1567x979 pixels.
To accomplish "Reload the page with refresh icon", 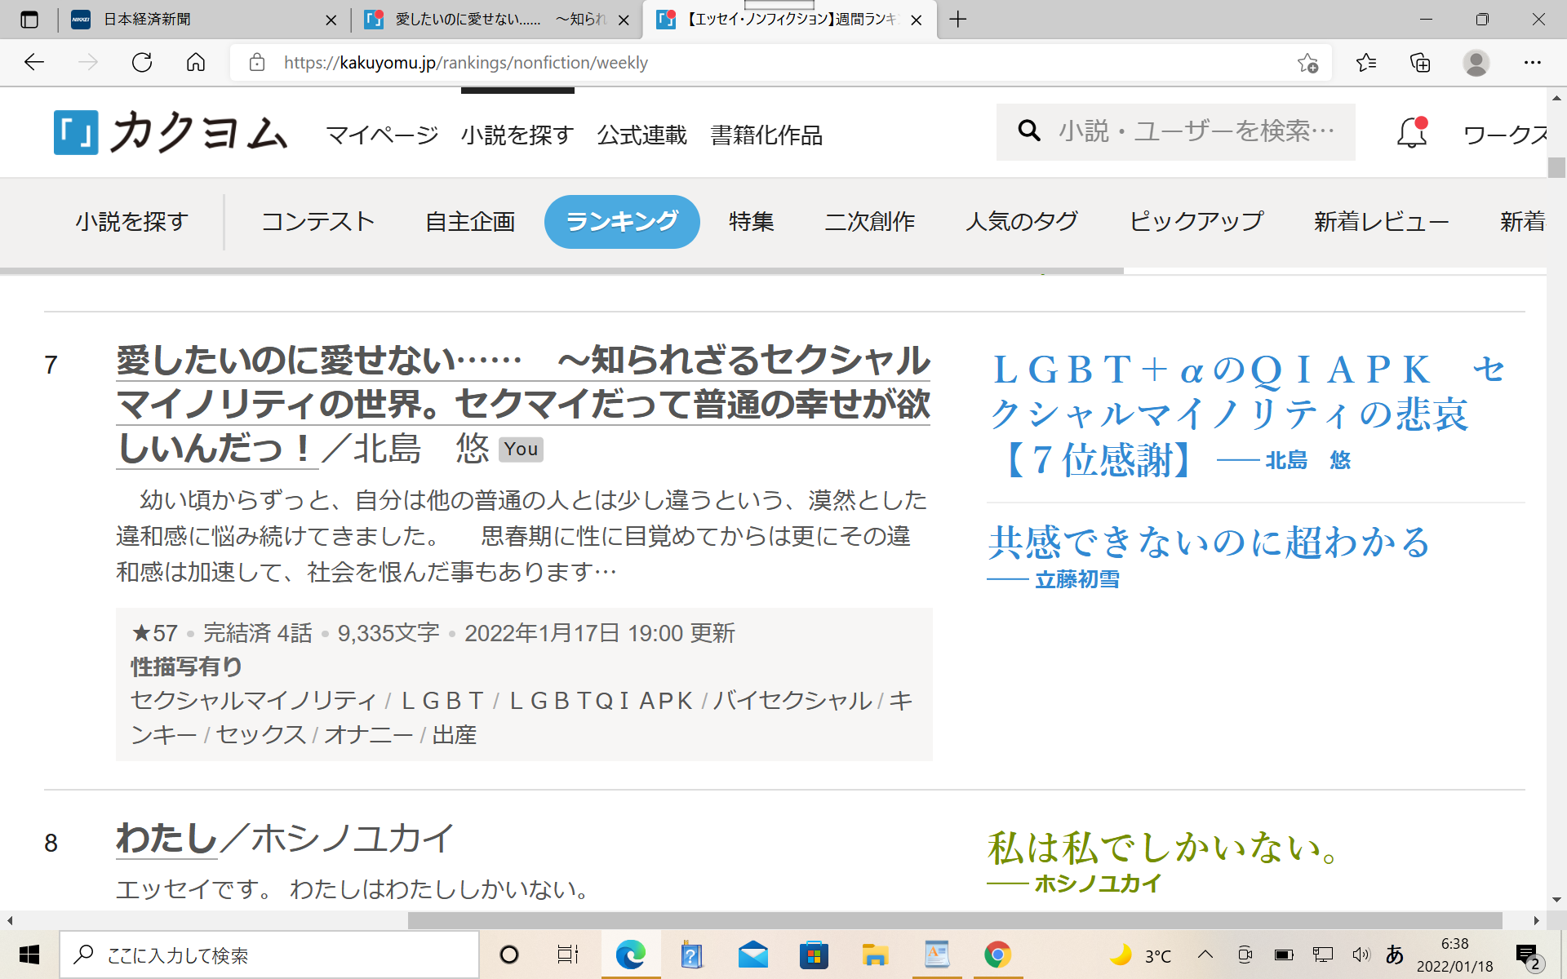I will coord(142,62).
